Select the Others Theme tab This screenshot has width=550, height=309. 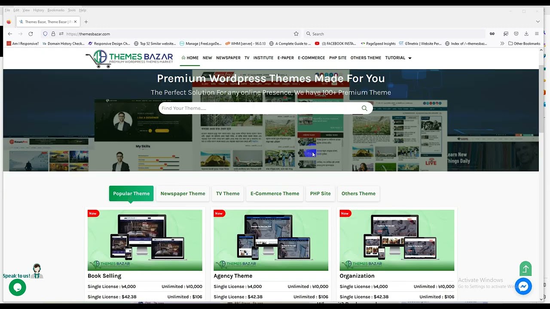point(358,194)
